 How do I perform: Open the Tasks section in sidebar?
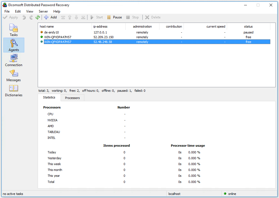[x=14, y=30]
